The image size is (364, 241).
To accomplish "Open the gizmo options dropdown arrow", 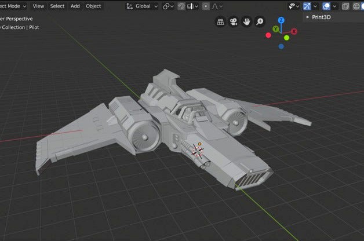I will click(x=315, y=6).
